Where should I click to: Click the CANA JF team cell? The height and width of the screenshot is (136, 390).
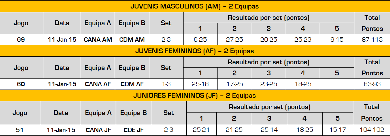98,130
